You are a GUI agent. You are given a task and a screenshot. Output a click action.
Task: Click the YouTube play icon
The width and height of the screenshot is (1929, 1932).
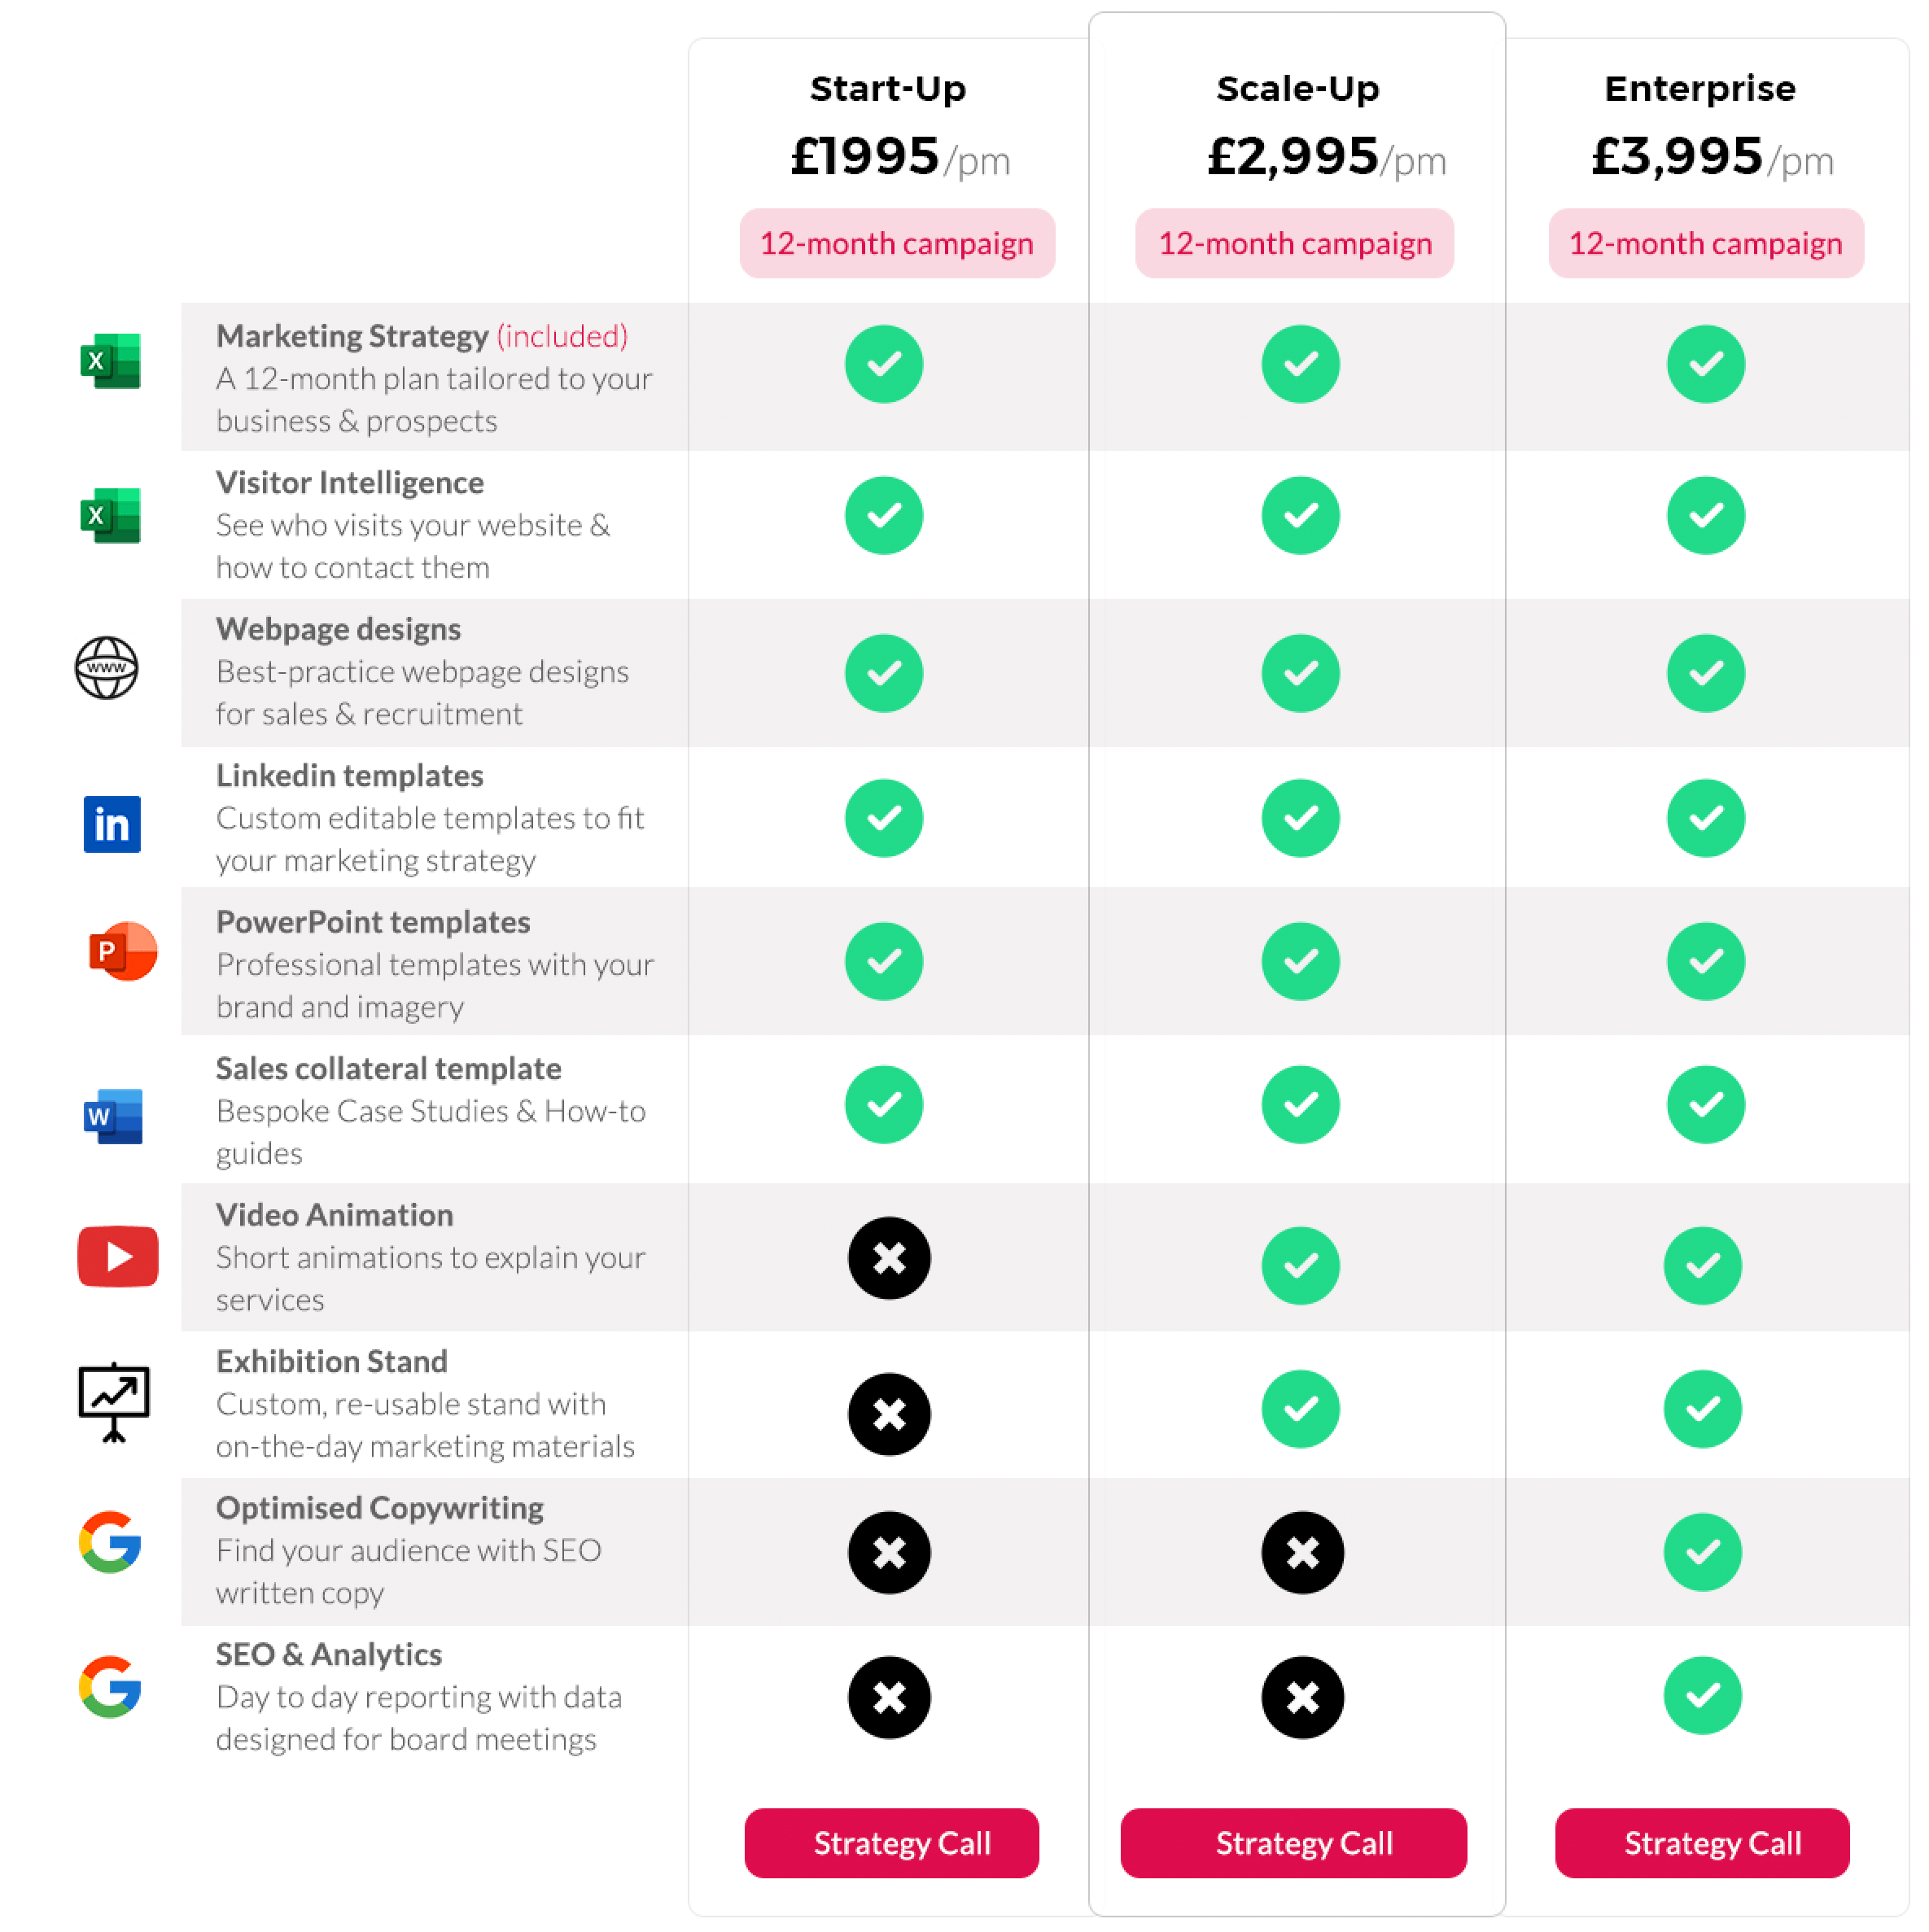coord(118,1256)
